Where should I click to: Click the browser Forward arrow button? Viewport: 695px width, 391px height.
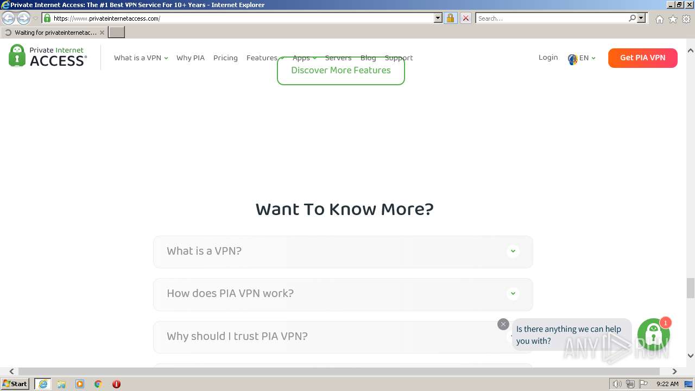pos(23,18)
